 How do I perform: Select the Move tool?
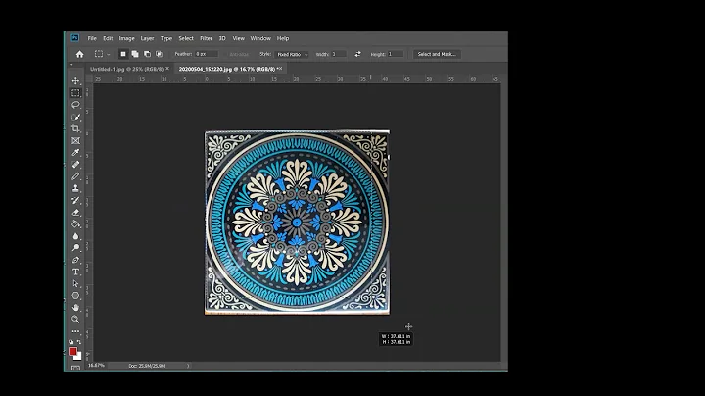(x=75, y=81)
